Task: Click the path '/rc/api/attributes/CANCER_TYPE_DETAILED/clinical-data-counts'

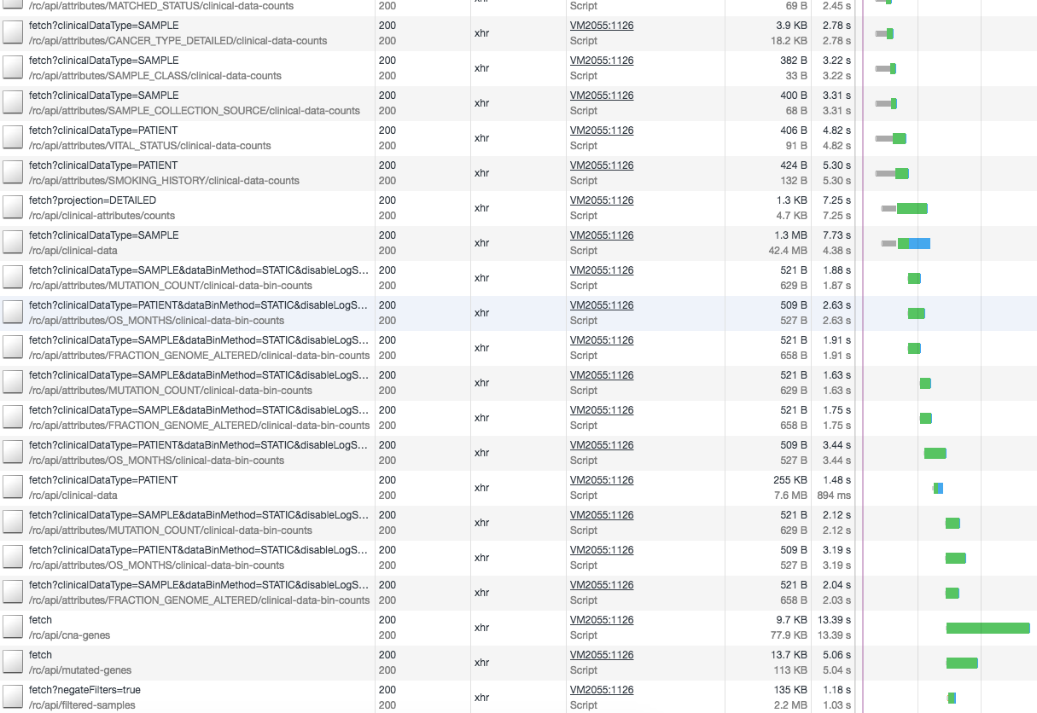Action: point(178,41)
